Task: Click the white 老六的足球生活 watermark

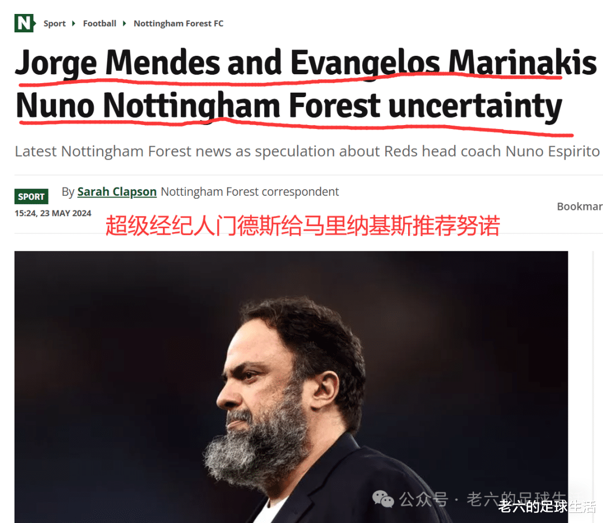Action: point(547,507)
